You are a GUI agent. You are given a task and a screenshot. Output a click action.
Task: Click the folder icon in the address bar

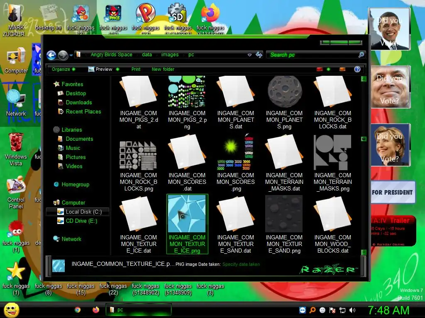click(78, 54)
